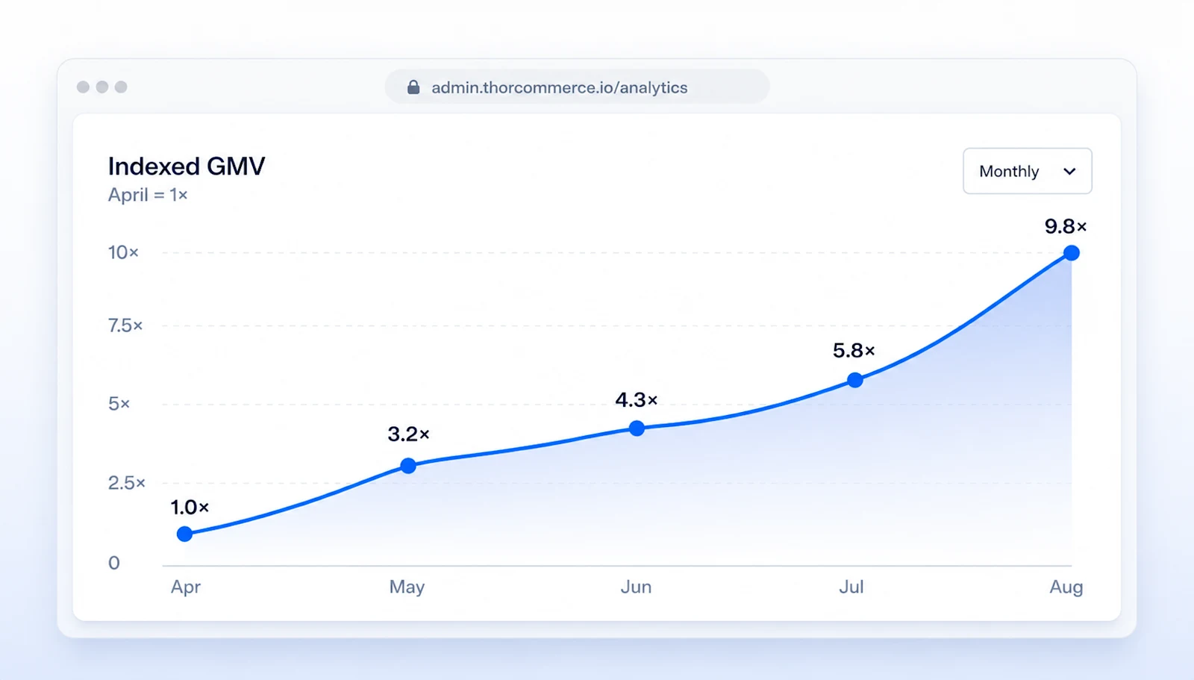Click the 'April = 1×' subtitle
The height and width of the screenshot is (680, 1194).
coord(148,195)
